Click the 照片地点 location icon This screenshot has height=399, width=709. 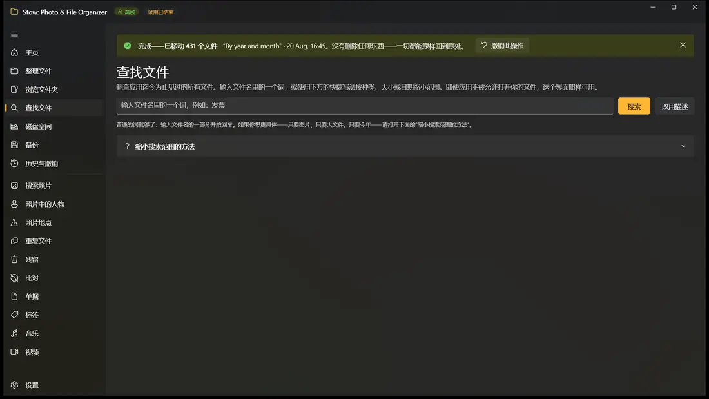pyautogui.click(x=14, y=222)
